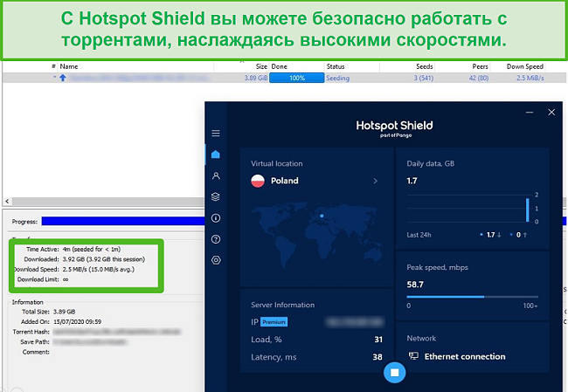Click the daily data chart bar
This screenshot has height=392, width=568.
[x=528, y=210]
